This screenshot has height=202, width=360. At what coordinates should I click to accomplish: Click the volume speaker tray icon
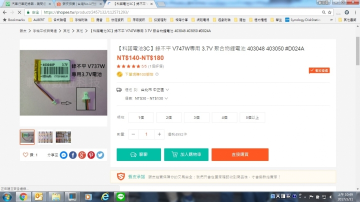point(330,197)
